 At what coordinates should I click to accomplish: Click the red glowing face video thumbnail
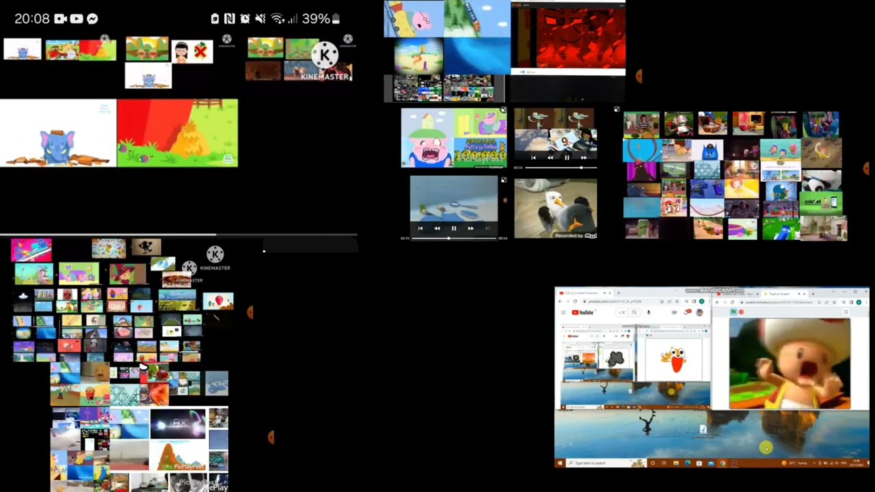(x=578, y=38)
